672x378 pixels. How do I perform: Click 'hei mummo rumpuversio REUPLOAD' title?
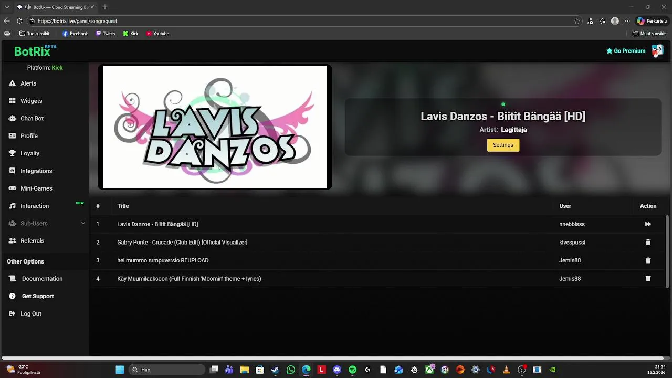click(163, 260)
